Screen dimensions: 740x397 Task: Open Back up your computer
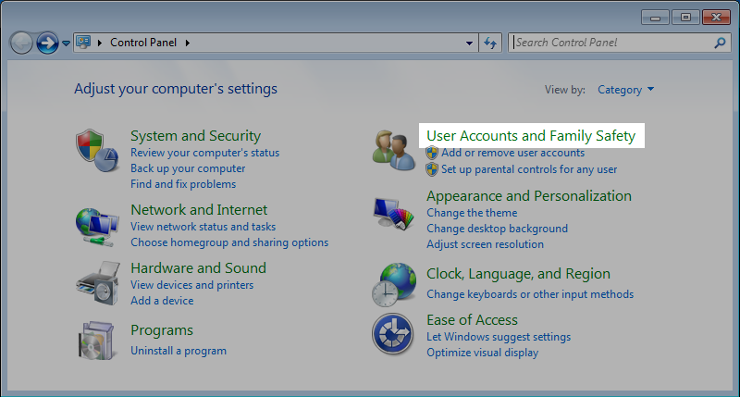[188, 168]
